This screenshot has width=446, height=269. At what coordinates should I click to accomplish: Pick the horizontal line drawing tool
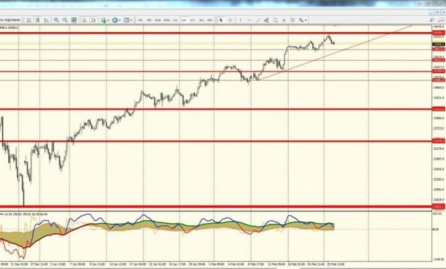(x=250, y=20)
